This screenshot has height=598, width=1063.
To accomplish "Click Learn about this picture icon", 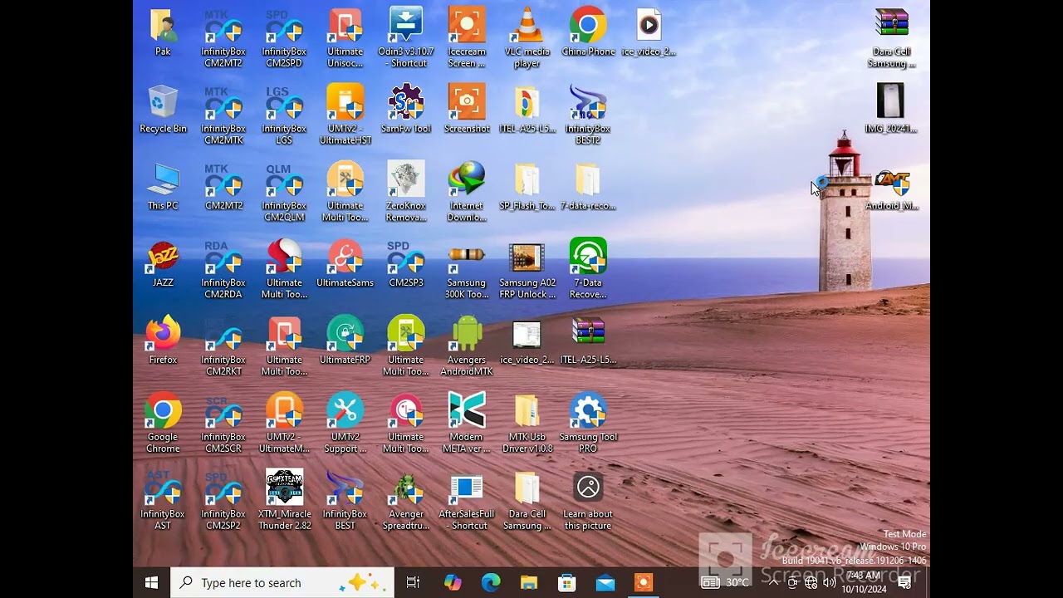I will (587, 488).
